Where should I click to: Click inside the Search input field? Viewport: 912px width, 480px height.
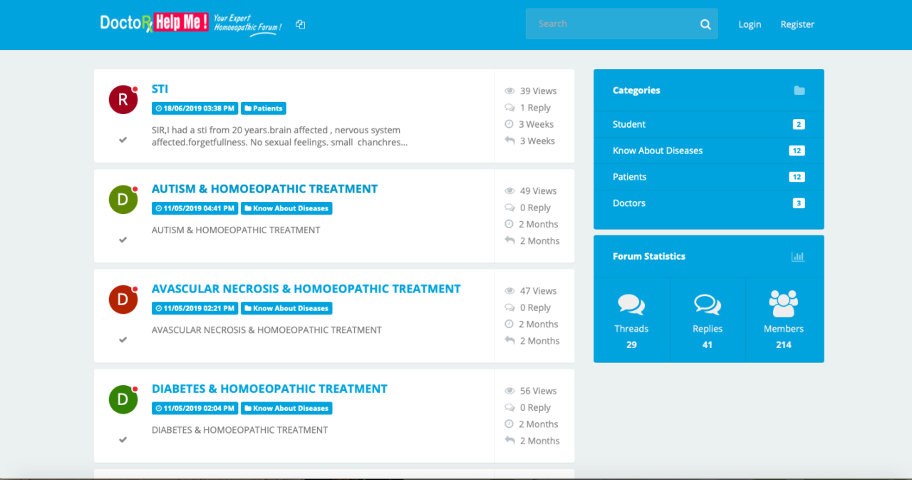[x=613, y=24]
